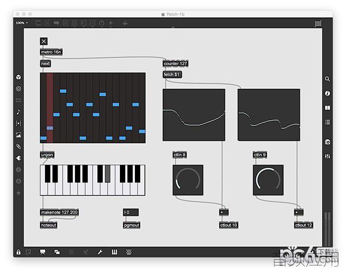
Task: Open the paint bucket format palette
Action: coord(125,23)
